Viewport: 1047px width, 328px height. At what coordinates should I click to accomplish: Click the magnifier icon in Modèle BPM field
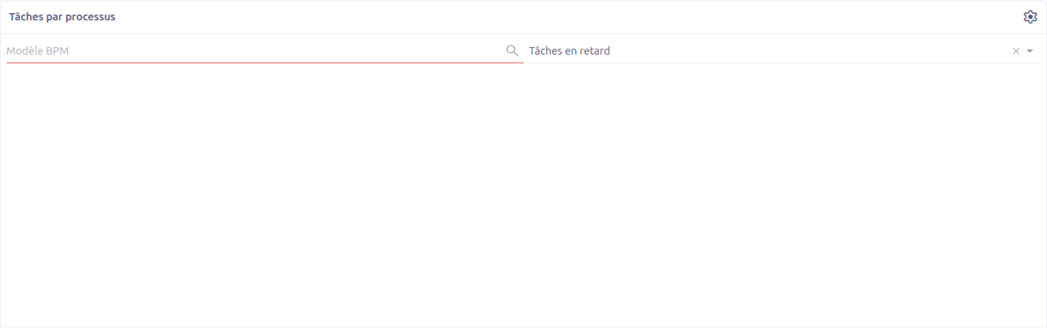point(513,51)
